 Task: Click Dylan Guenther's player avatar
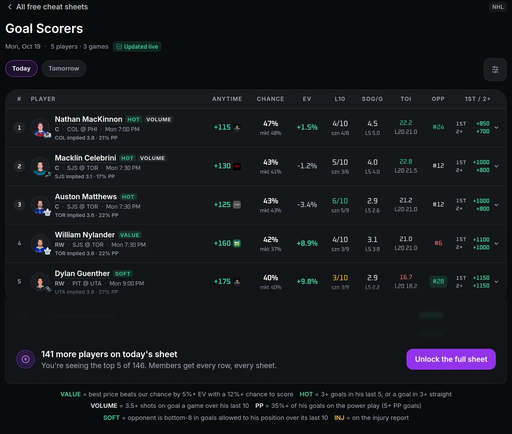point(41,282)
